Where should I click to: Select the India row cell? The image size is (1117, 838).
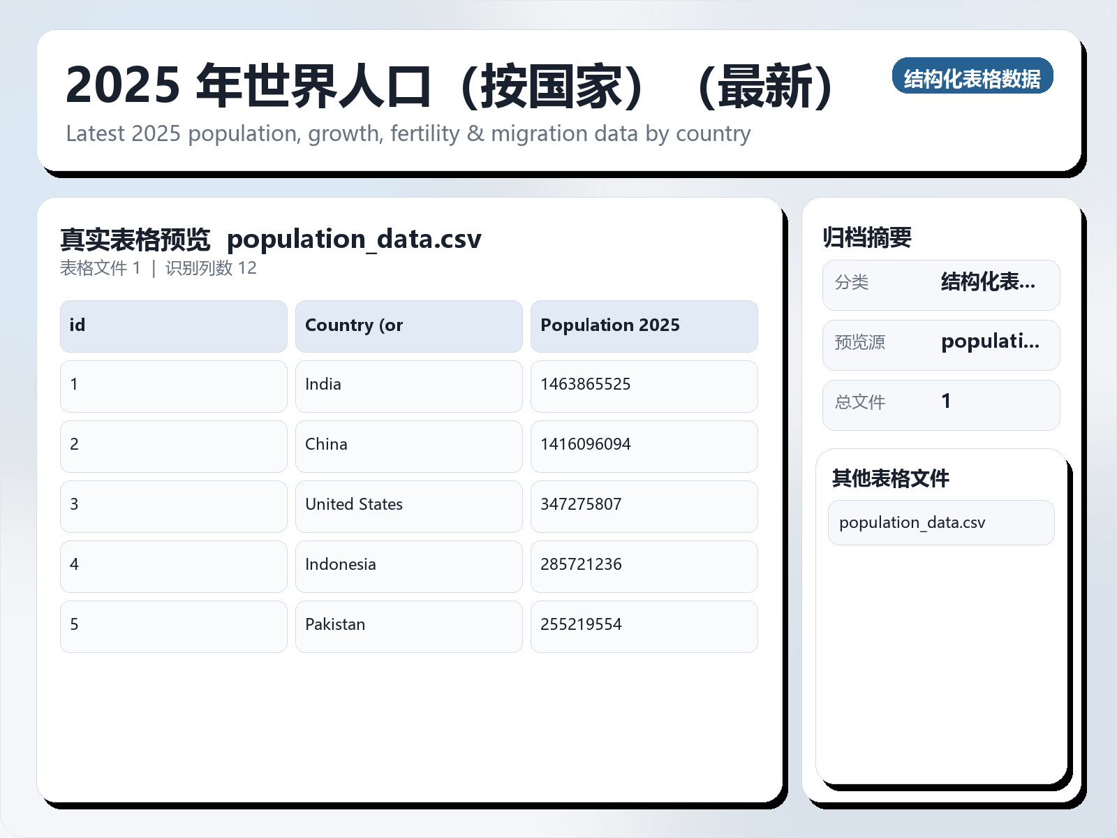click(408, 386)
